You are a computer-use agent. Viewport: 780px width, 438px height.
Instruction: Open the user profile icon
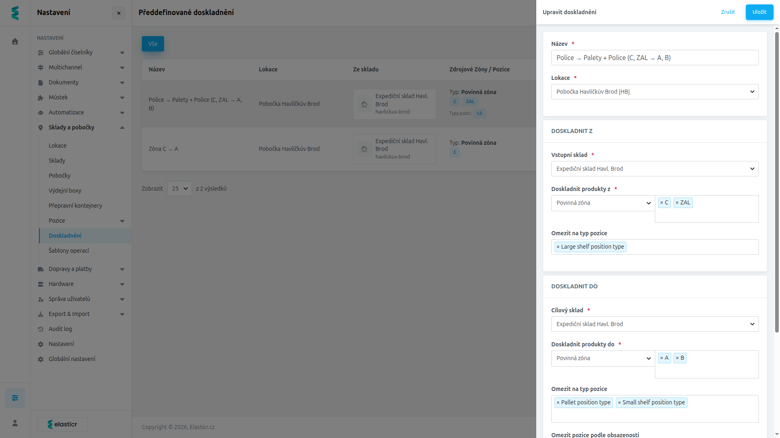tap(15, 423)
